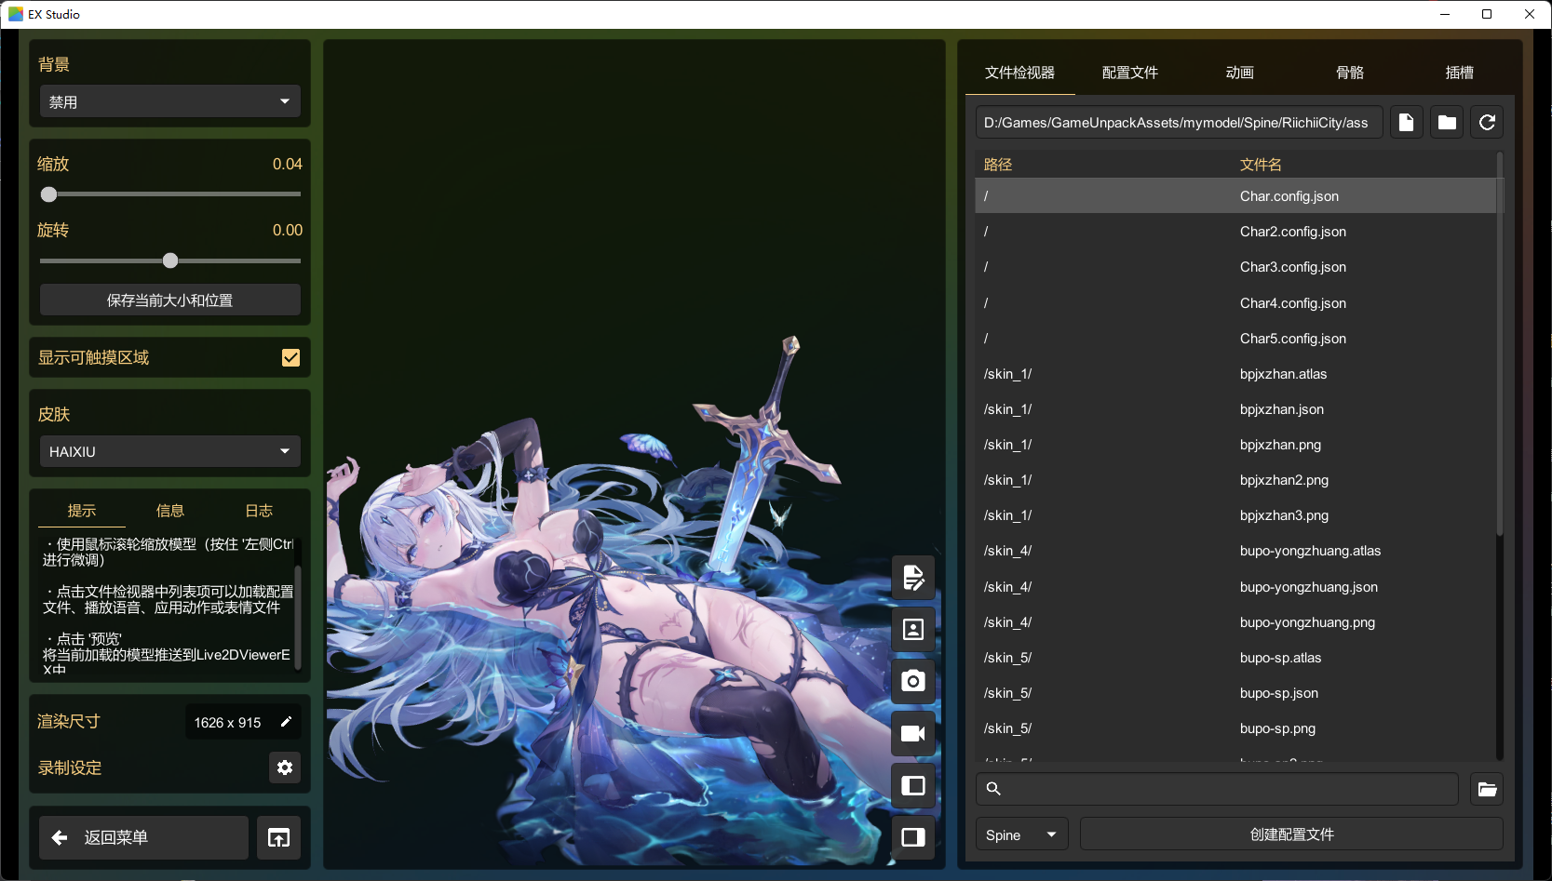This screenshot has height=881, width=1552.
Task: Click the 旋转 slider handle
Action: click(x=170, y=260)
